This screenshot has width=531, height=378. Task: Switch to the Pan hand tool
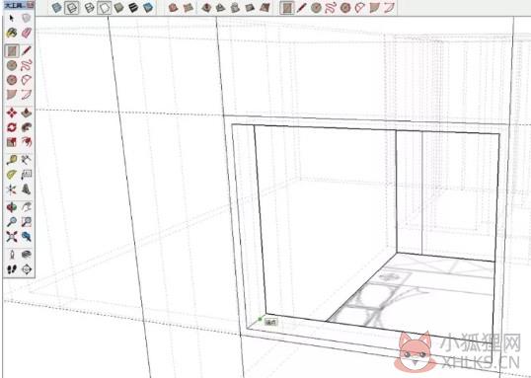(26, 207)
